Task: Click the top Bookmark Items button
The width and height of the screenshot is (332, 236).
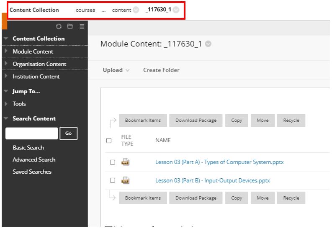Action: click(x=143, y=121)
